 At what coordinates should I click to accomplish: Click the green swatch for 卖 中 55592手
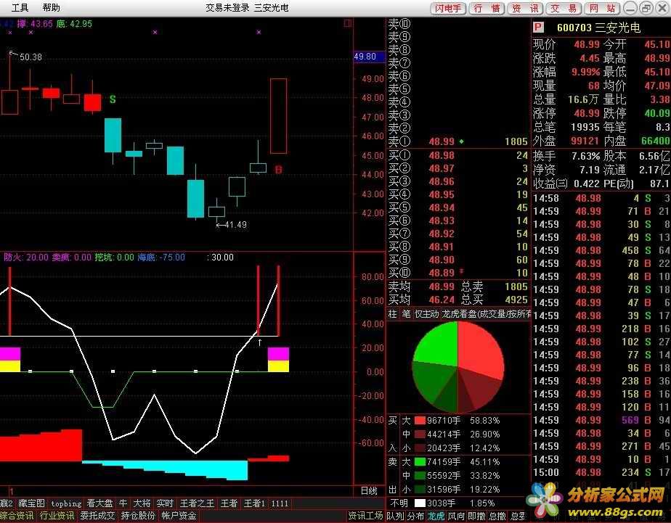[x=420, y=476]
